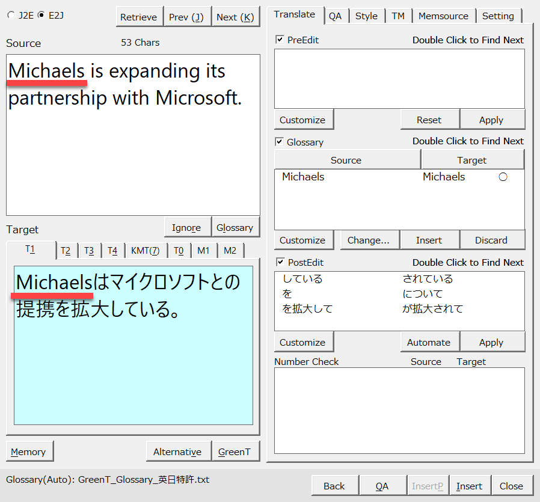
Task: Select the E2J translation direction
Action: coord(41,16)
